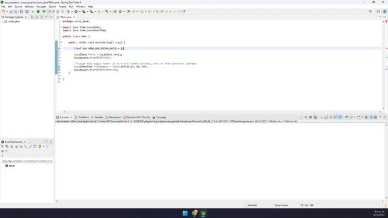
Task: Select the Boot Dashboard tab
Action: click(x=13, y=142)
